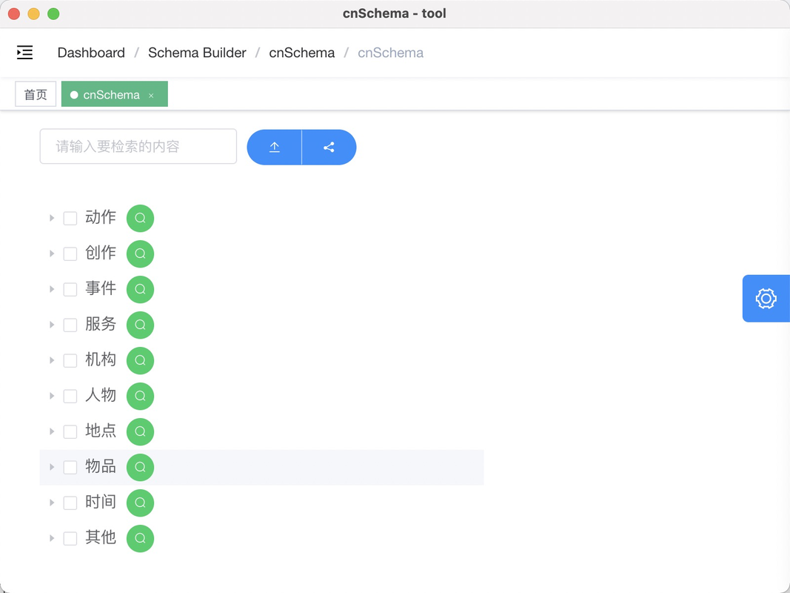The image size is (790, 593).
Task: Check the 时间 checkbox
Action: 70,503
